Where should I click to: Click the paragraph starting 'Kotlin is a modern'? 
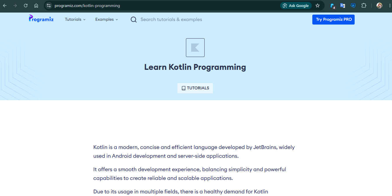[x=194, y=152]
